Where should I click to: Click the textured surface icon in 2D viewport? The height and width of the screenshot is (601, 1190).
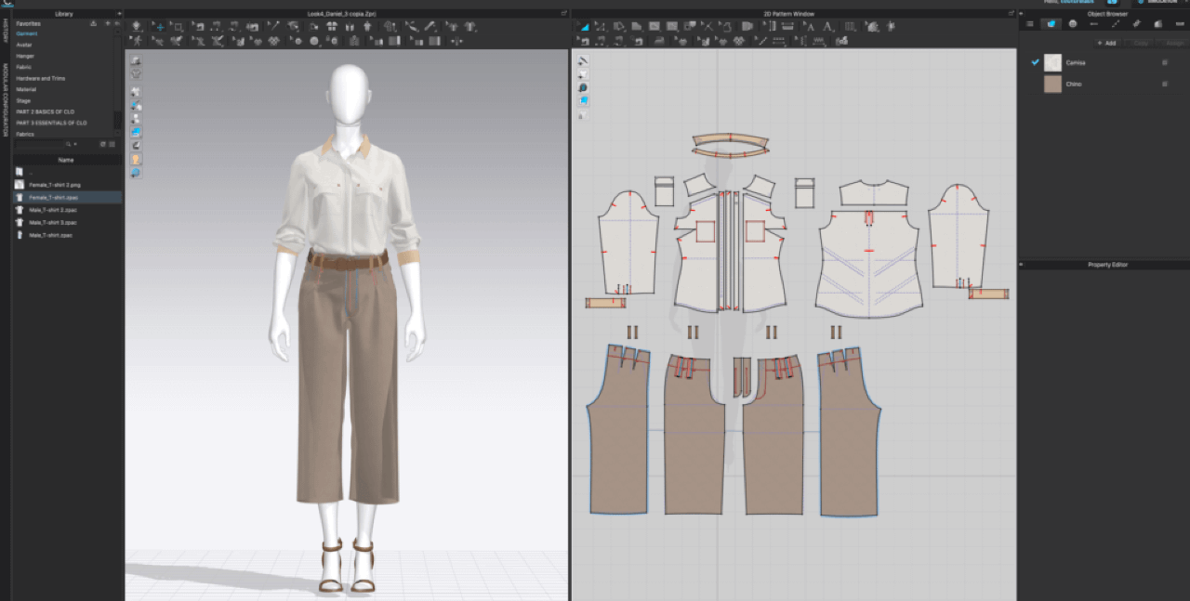(x=583, y=100)
